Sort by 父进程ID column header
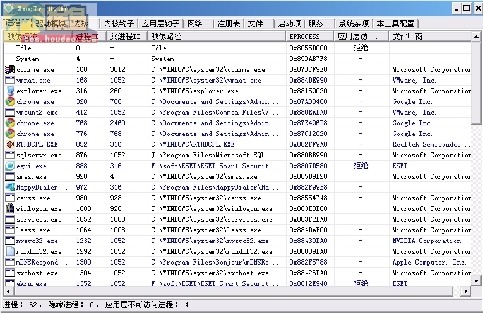483x313 pixels. coord(127,37)
